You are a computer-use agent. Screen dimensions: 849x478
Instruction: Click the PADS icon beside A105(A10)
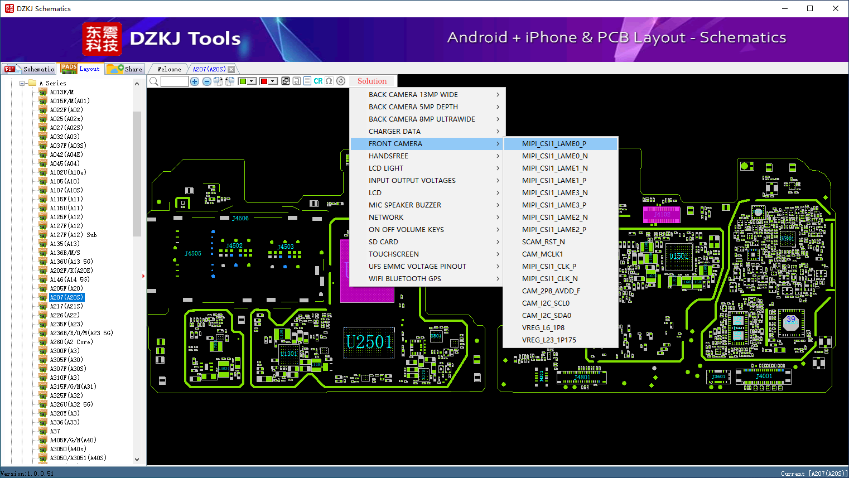[x=43, y=181]
